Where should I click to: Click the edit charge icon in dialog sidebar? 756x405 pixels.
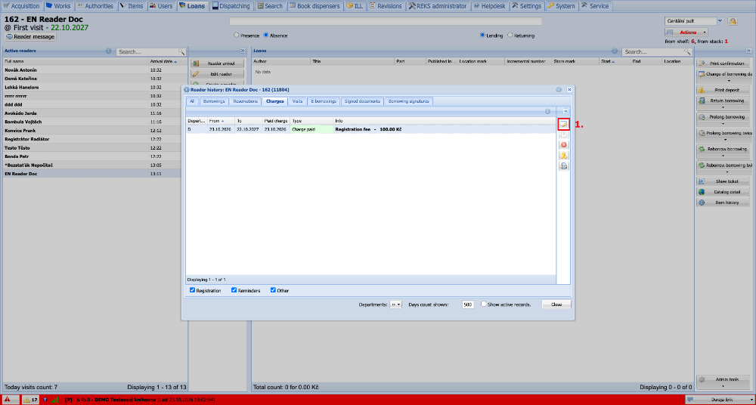(x=564, y=125)
